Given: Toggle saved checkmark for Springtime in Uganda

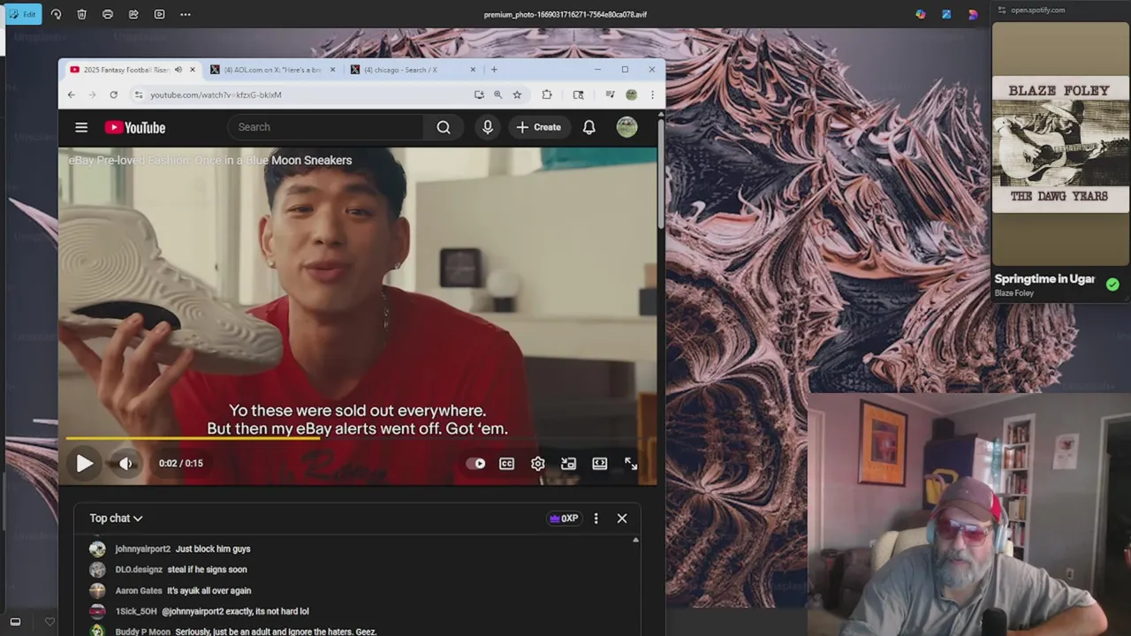Looking at the screenshot, I should [x=1112, y=284].
